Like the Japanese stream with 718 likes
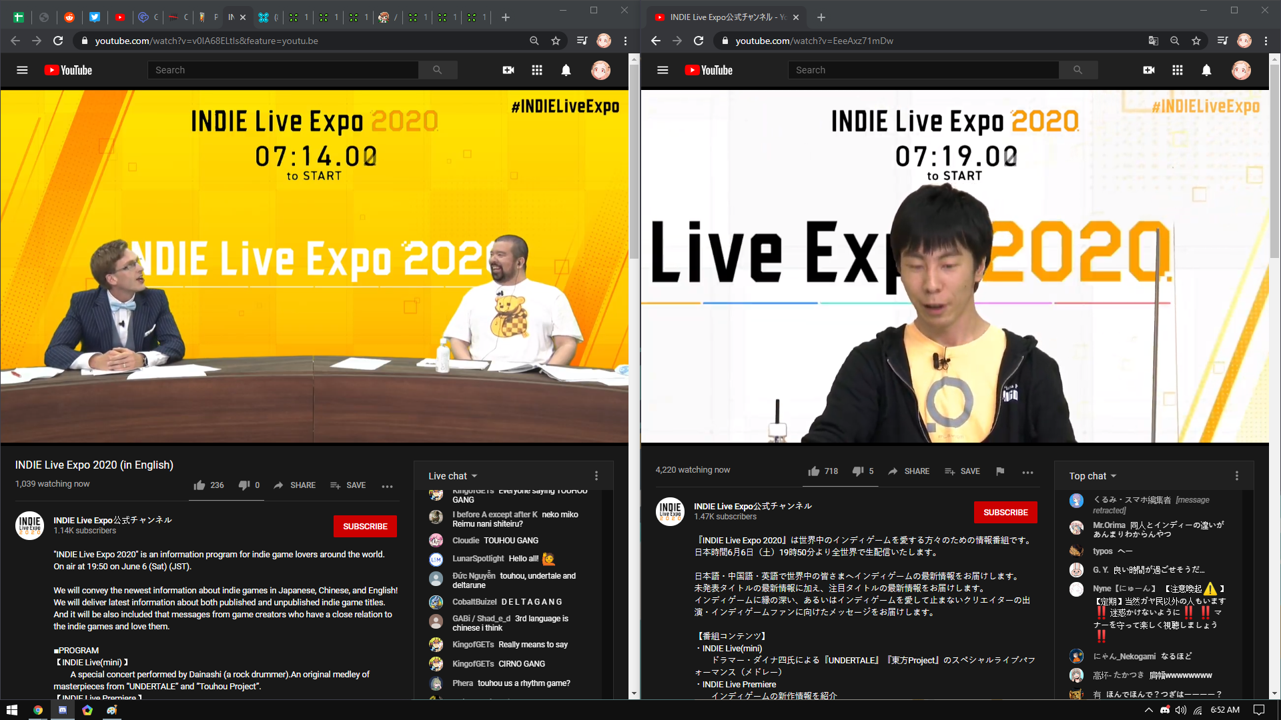Viewport: 1281px width, 720px height. [x=823, y=471]
